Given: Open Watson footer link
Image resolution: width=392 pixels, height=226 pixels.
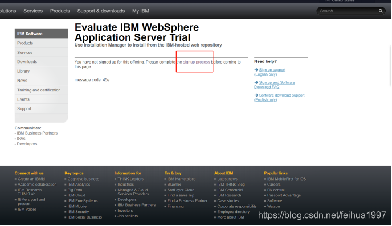Looking at the screenshot, I should (273, 206).
